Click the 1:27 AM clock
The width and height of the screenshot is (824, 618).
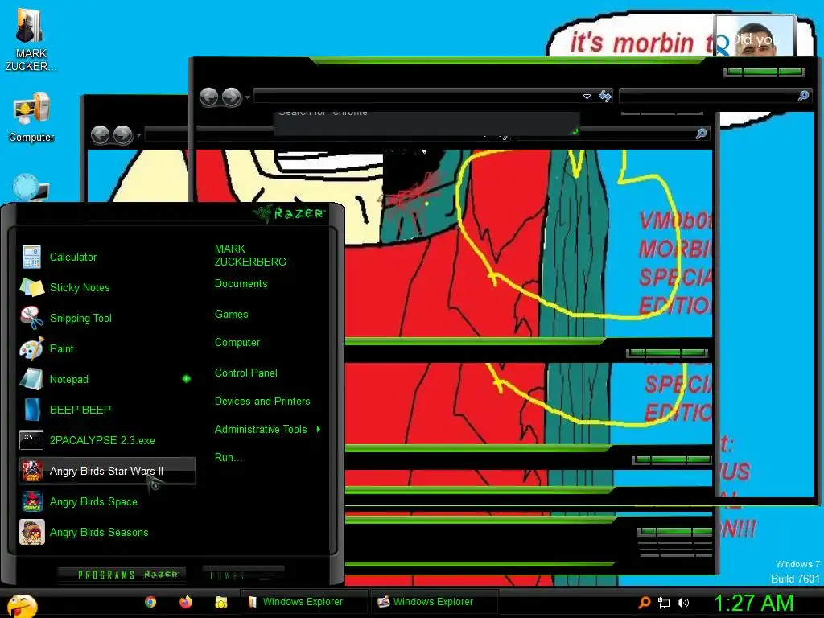[x=753, y=604]
